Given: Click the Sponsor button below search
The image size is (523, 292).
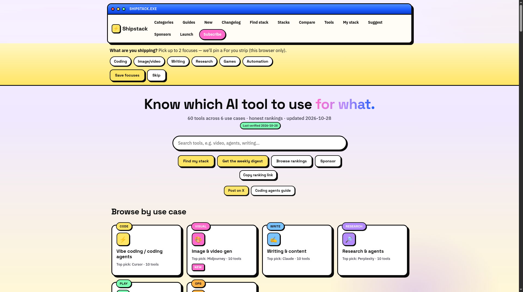Looking at the screenshot, I should (x=328, y=161).
